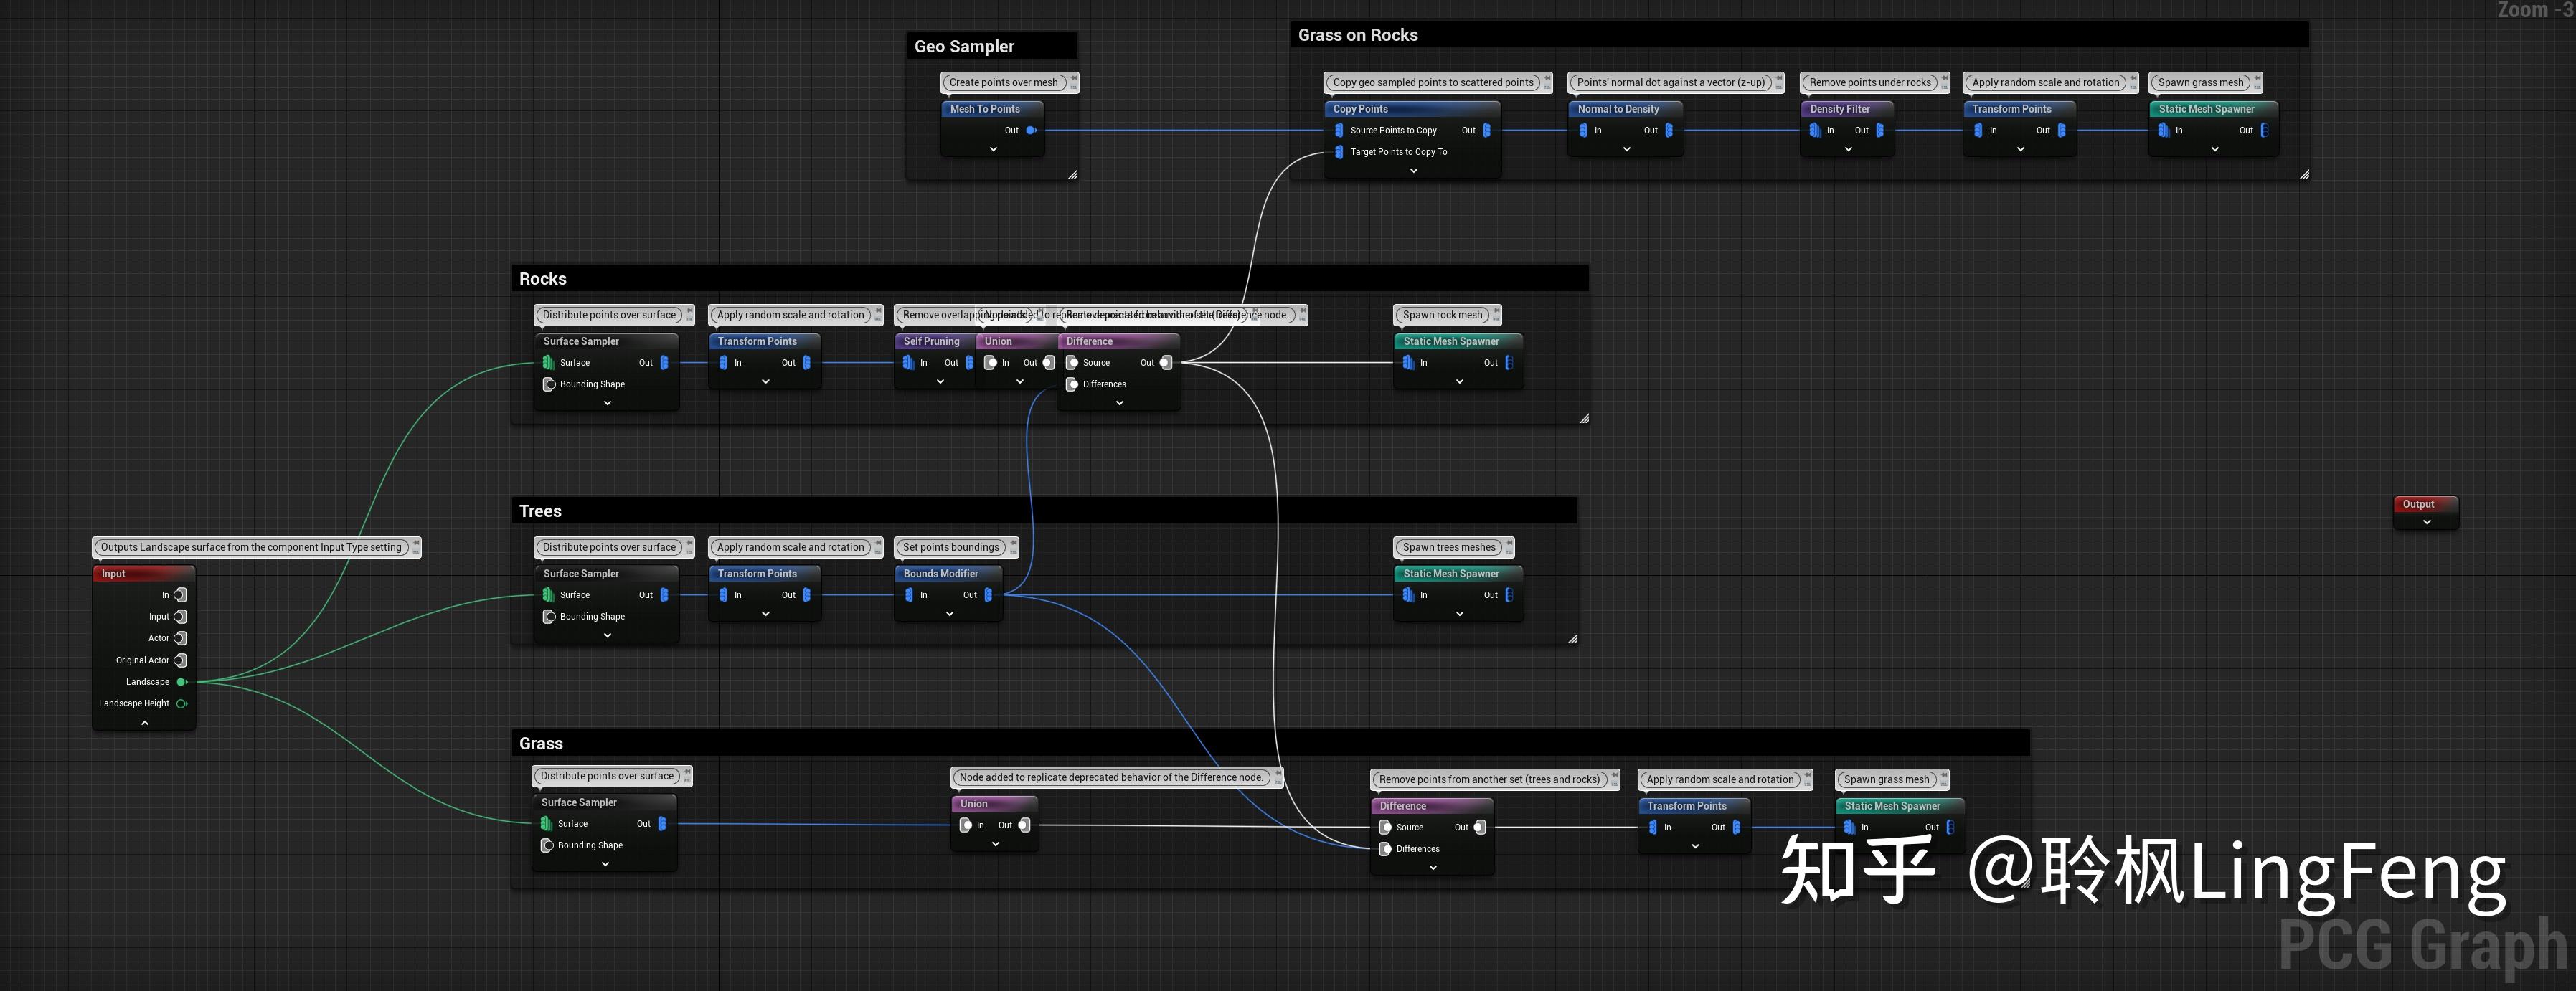Select the Self Pruning node title

tap(930, 341)
